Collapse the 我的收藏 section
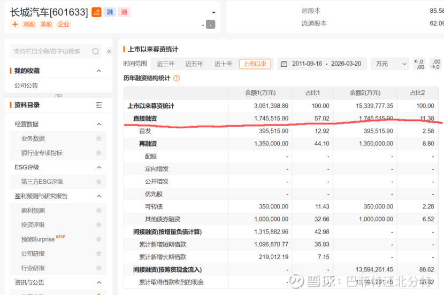The image size is (444, 295). 99,71
